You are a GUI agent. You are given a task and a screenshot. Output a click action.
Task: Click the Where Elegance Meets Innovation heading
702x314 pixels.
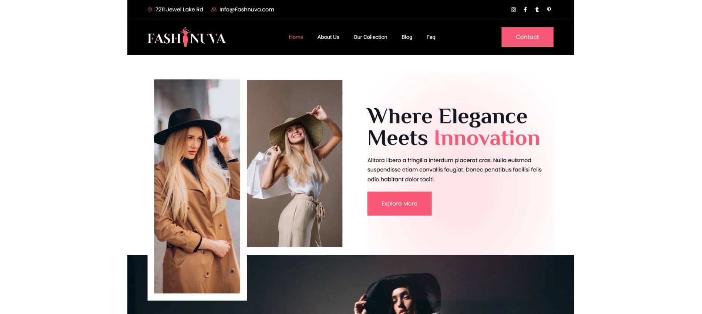pyautogui.click(x=453, y=127)
